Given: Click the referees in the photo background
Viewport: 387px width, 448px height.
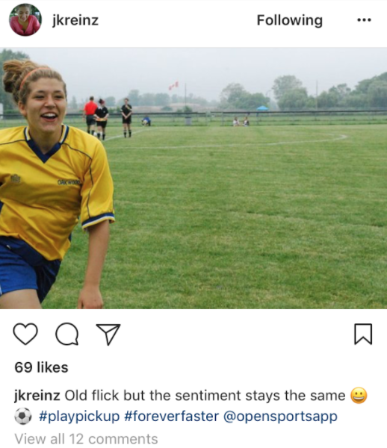Looking at the screenshot, I should tap(108, 118).
